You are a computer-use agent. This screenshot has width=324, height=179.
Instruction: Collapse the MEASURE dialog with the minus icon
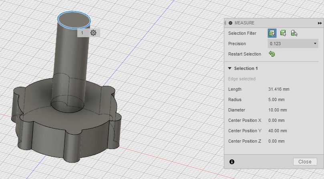[x=230, y=23]
